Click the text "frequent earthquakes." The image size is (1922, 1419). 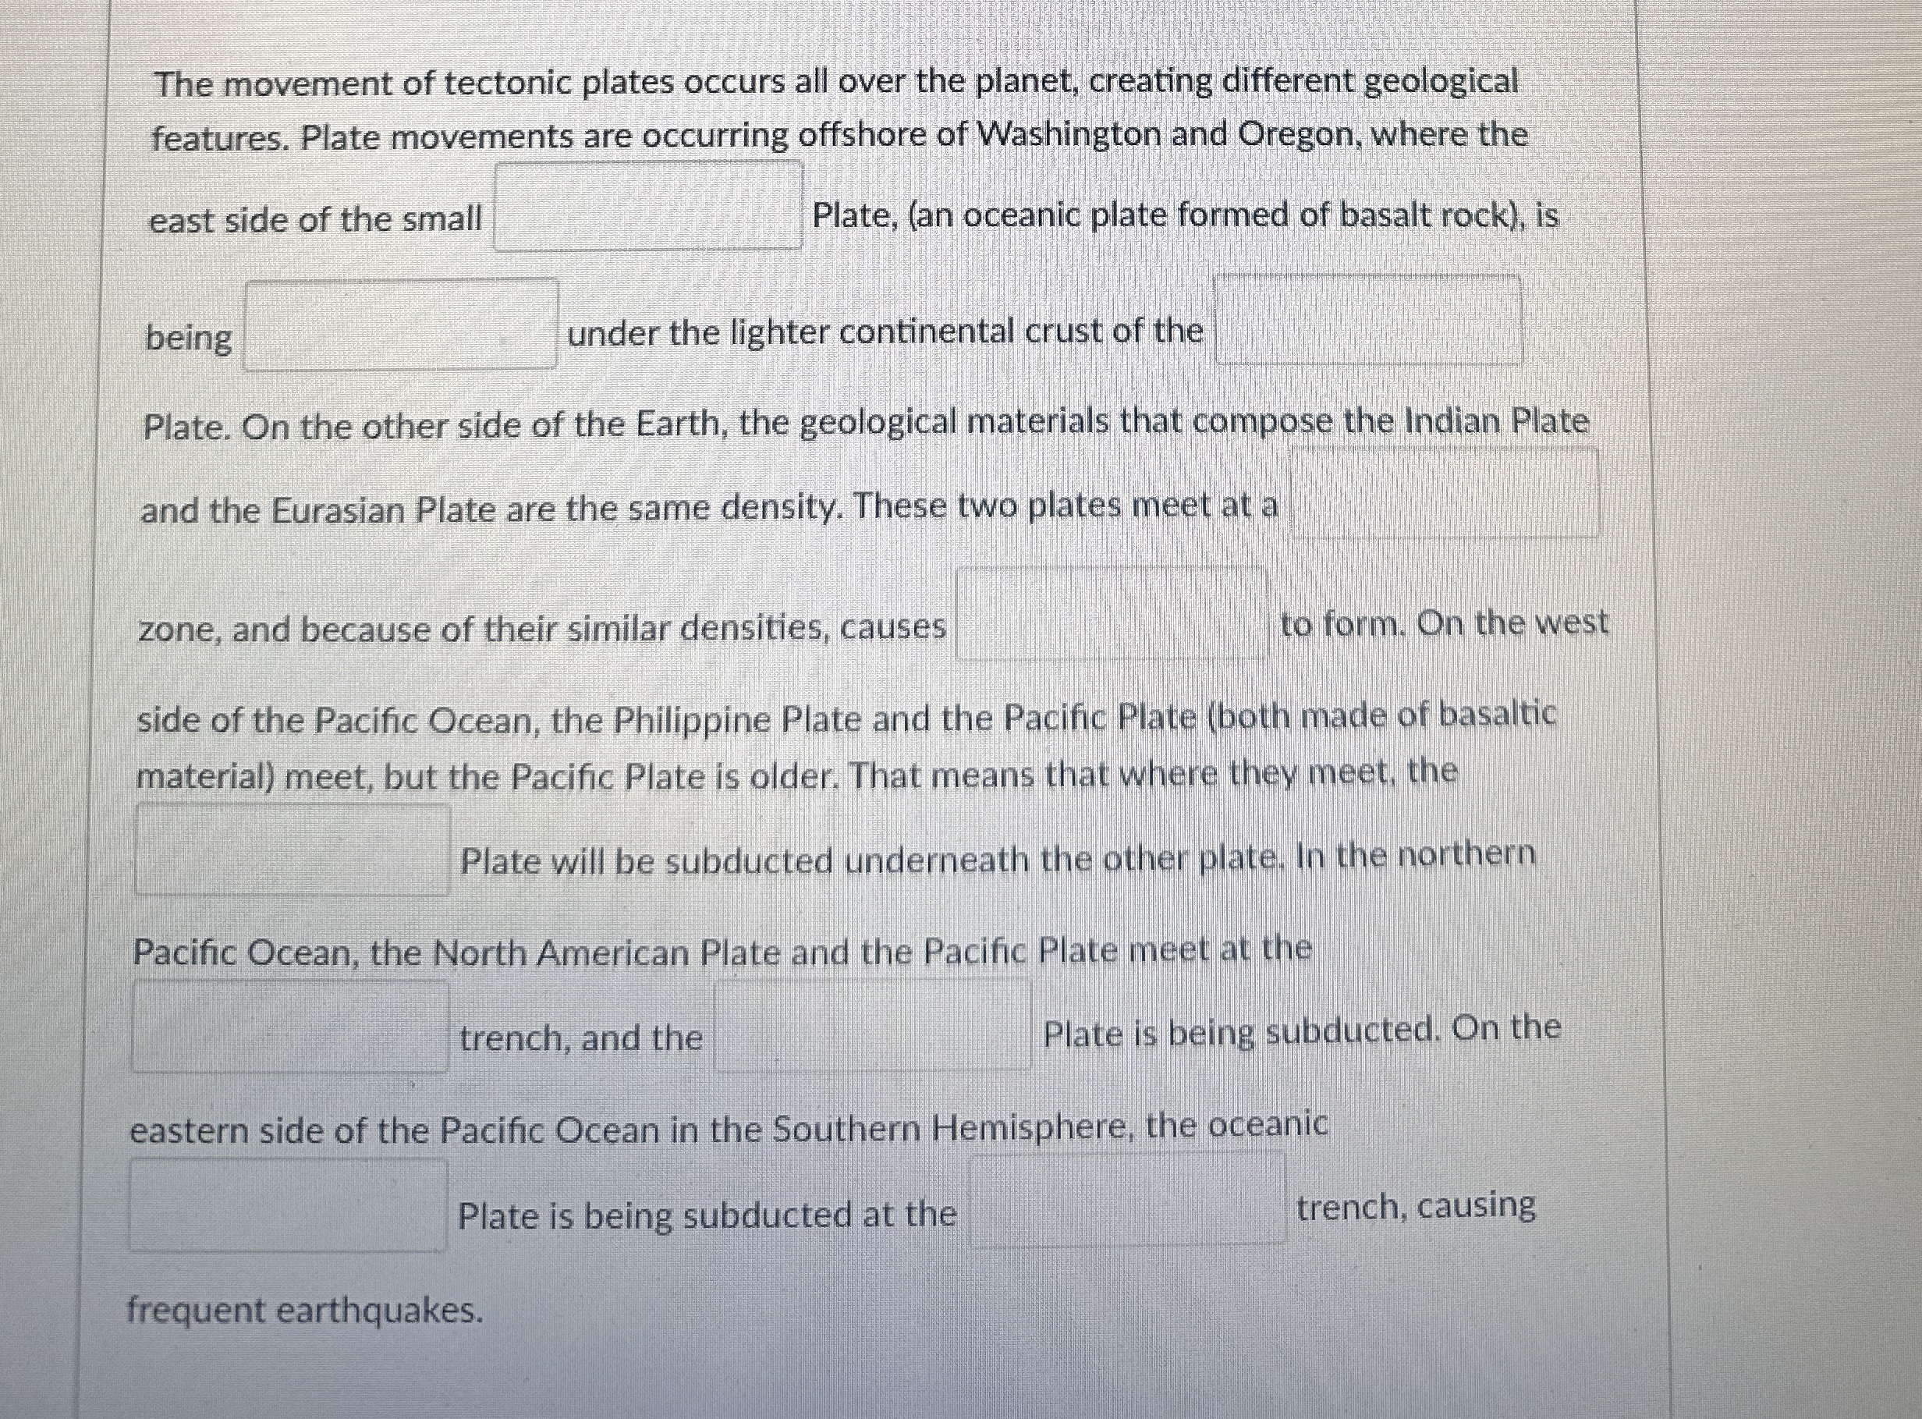306,1311
